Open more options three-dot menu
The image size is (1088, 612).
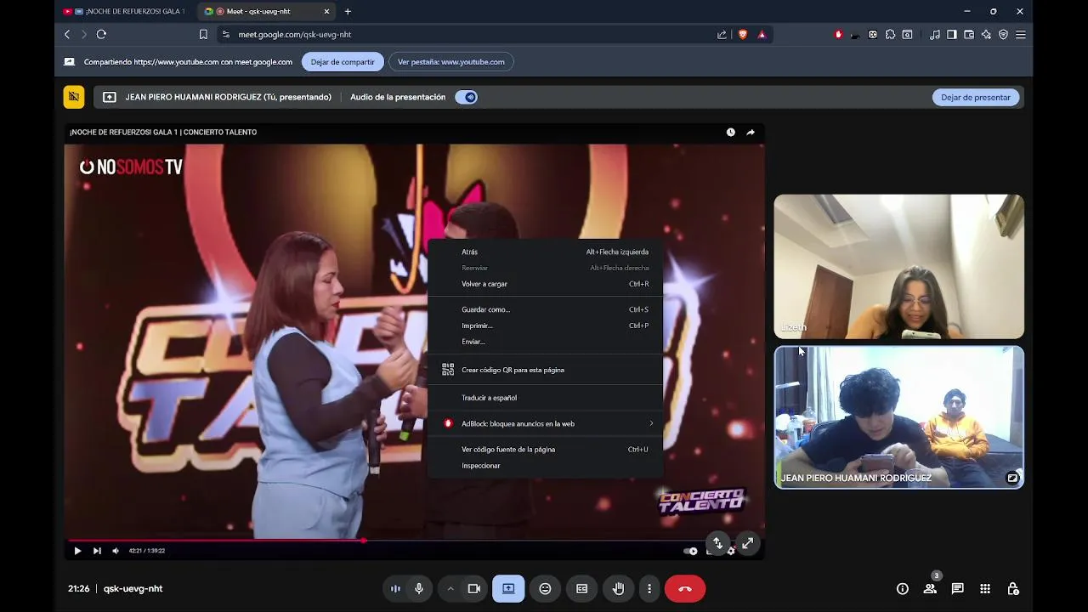pos(649,588)
